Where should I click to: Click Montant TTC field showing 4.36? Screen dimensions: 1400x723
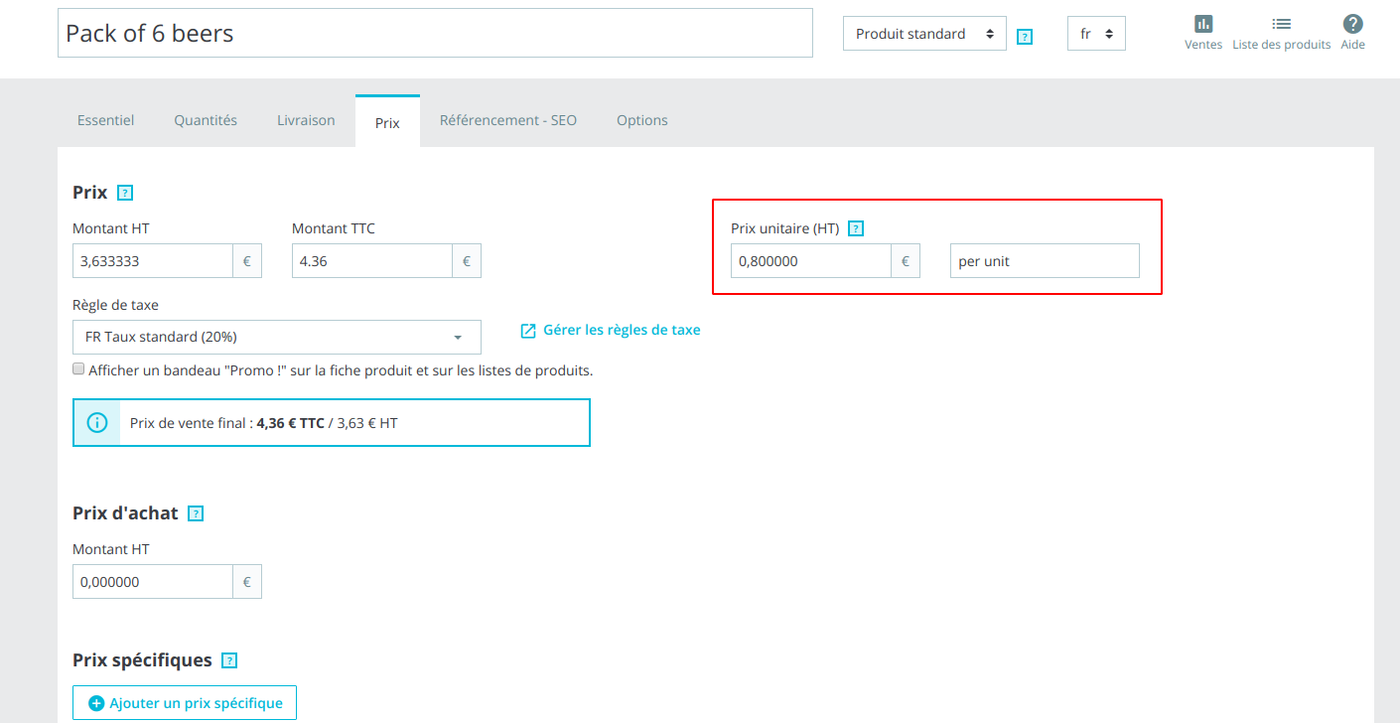[x=372, y=261]
